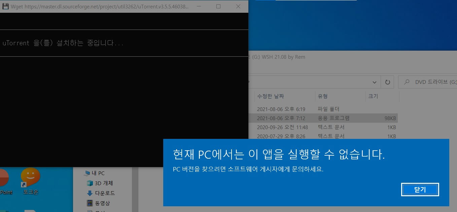Click the 닫기 button in the error dialog
The height and width of the screenshot is (212, 457).
(420, 190)
